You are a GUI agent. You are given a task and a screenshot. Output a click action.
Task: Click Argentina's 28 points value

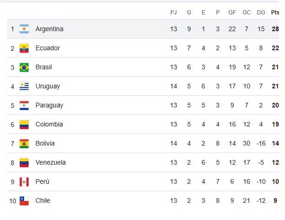point(275,29)
